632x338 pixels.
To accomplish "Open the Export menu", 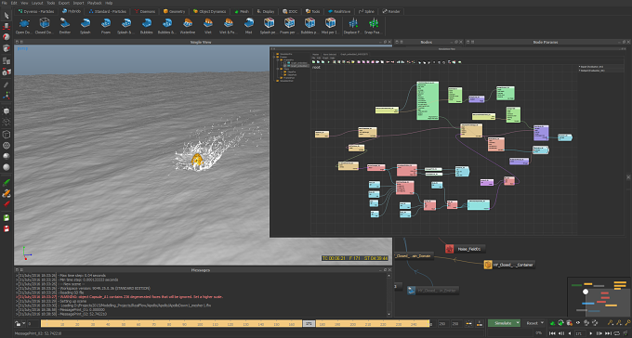I will pyautogui.click(x=64, y=3).
